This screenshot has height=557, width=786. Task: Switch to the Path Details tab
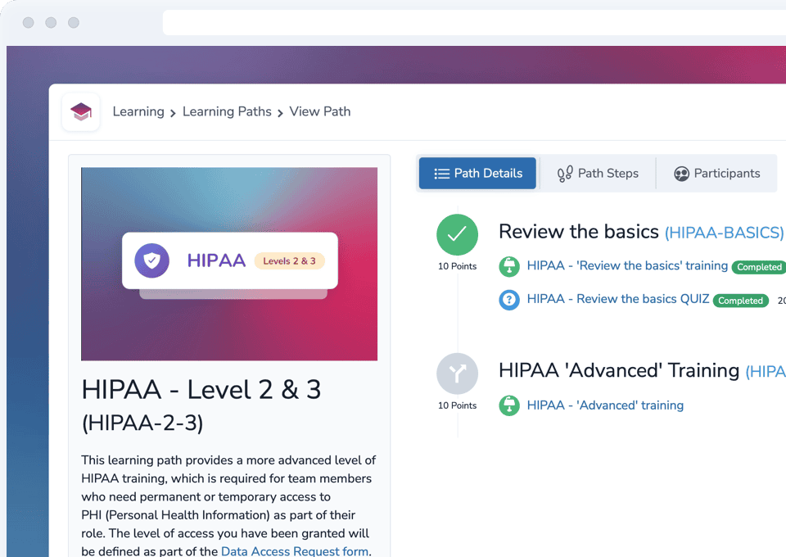[477, 174]
